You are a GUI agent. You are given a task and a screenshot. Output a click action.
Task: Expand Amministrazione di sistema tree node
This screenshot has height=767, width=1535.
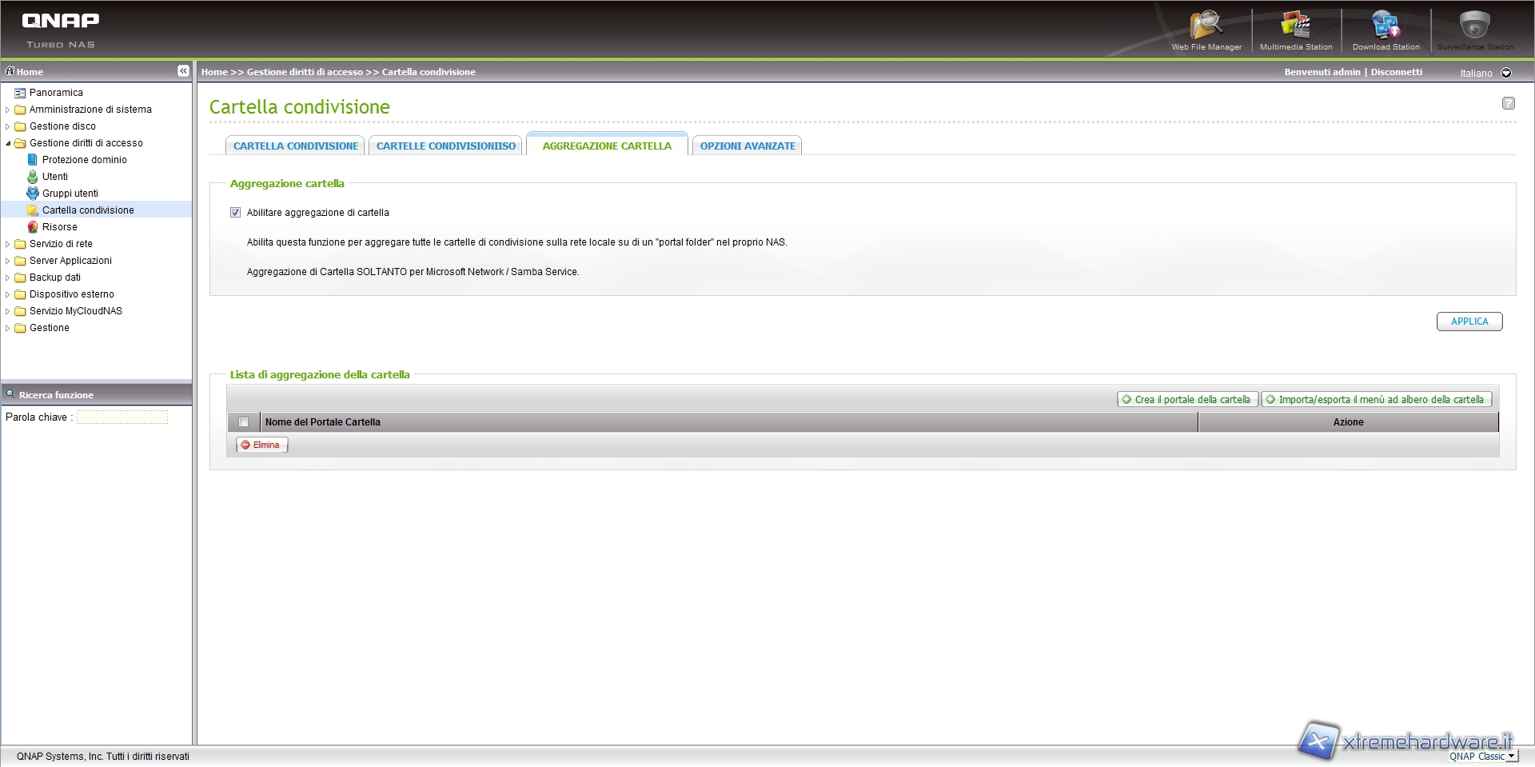[8, 110]
